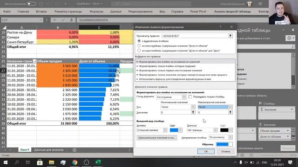The width and height of the screenshot is (298, 167).
Task: Click collapse-range icon for maximum value field
Action: coord(230,112)
